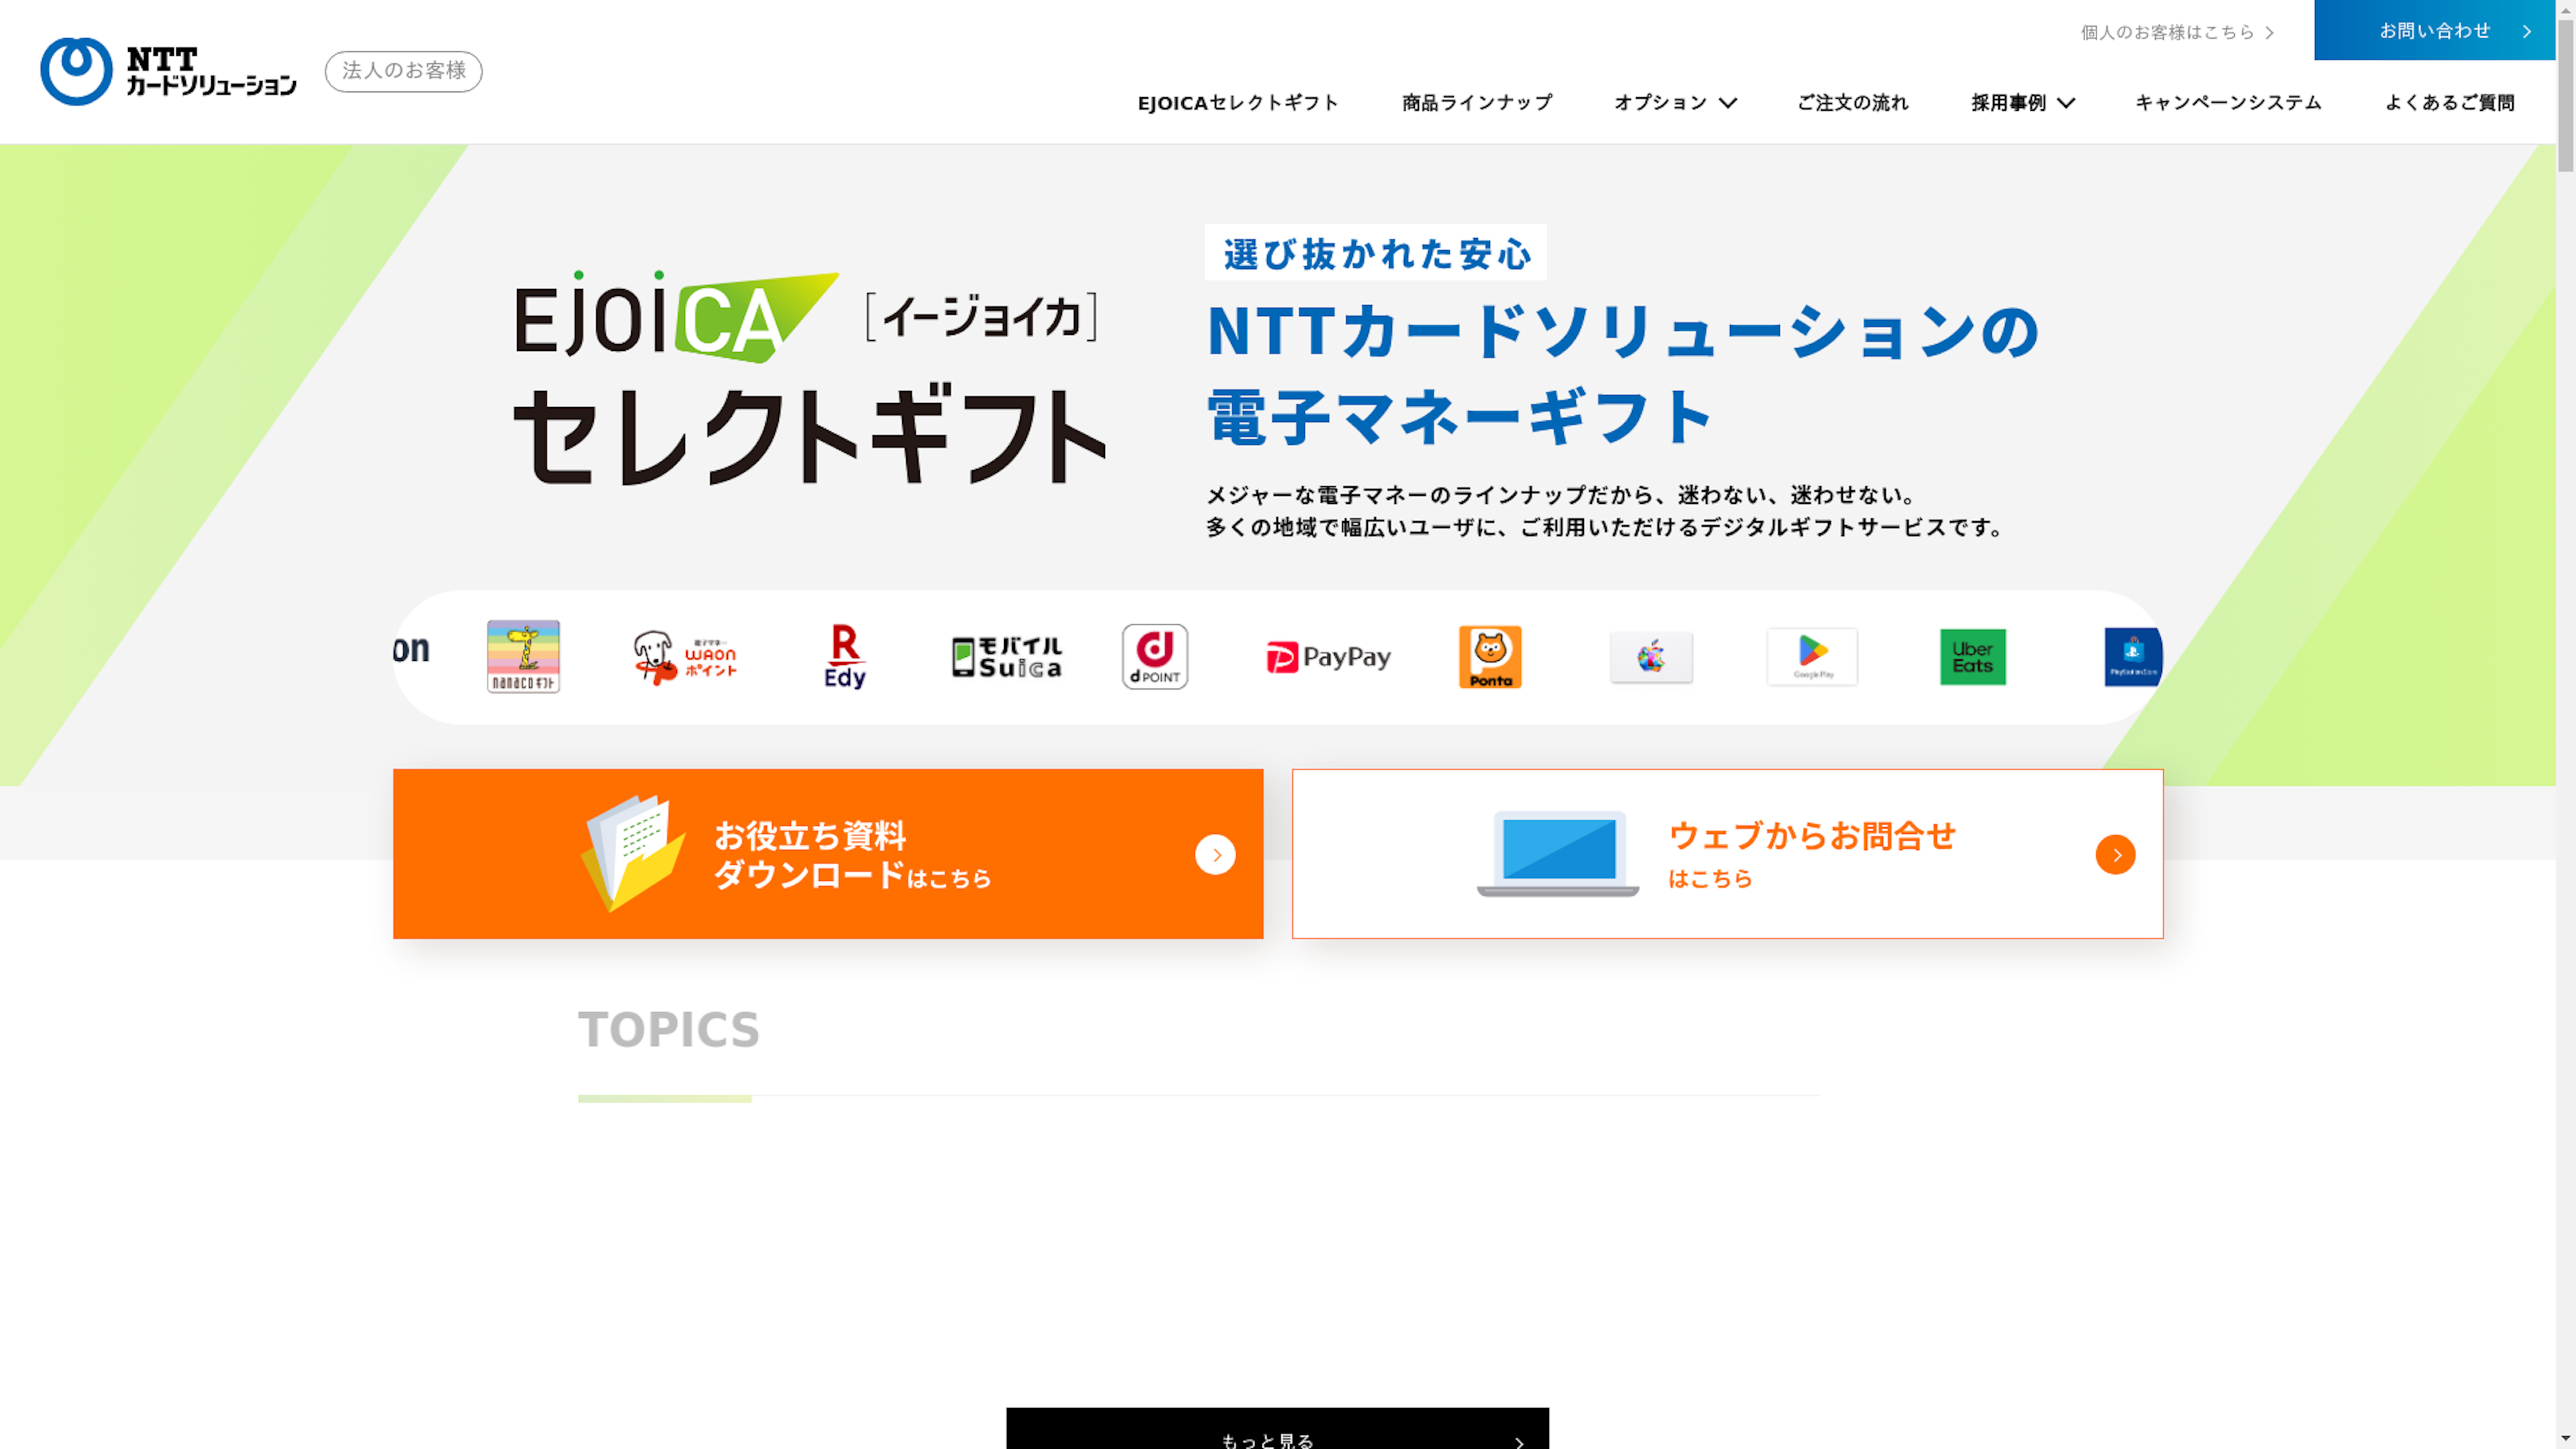This screenshot has height=1449, width=2576.
Task: Click the もっと見る button
Action: [1277, 1429]
